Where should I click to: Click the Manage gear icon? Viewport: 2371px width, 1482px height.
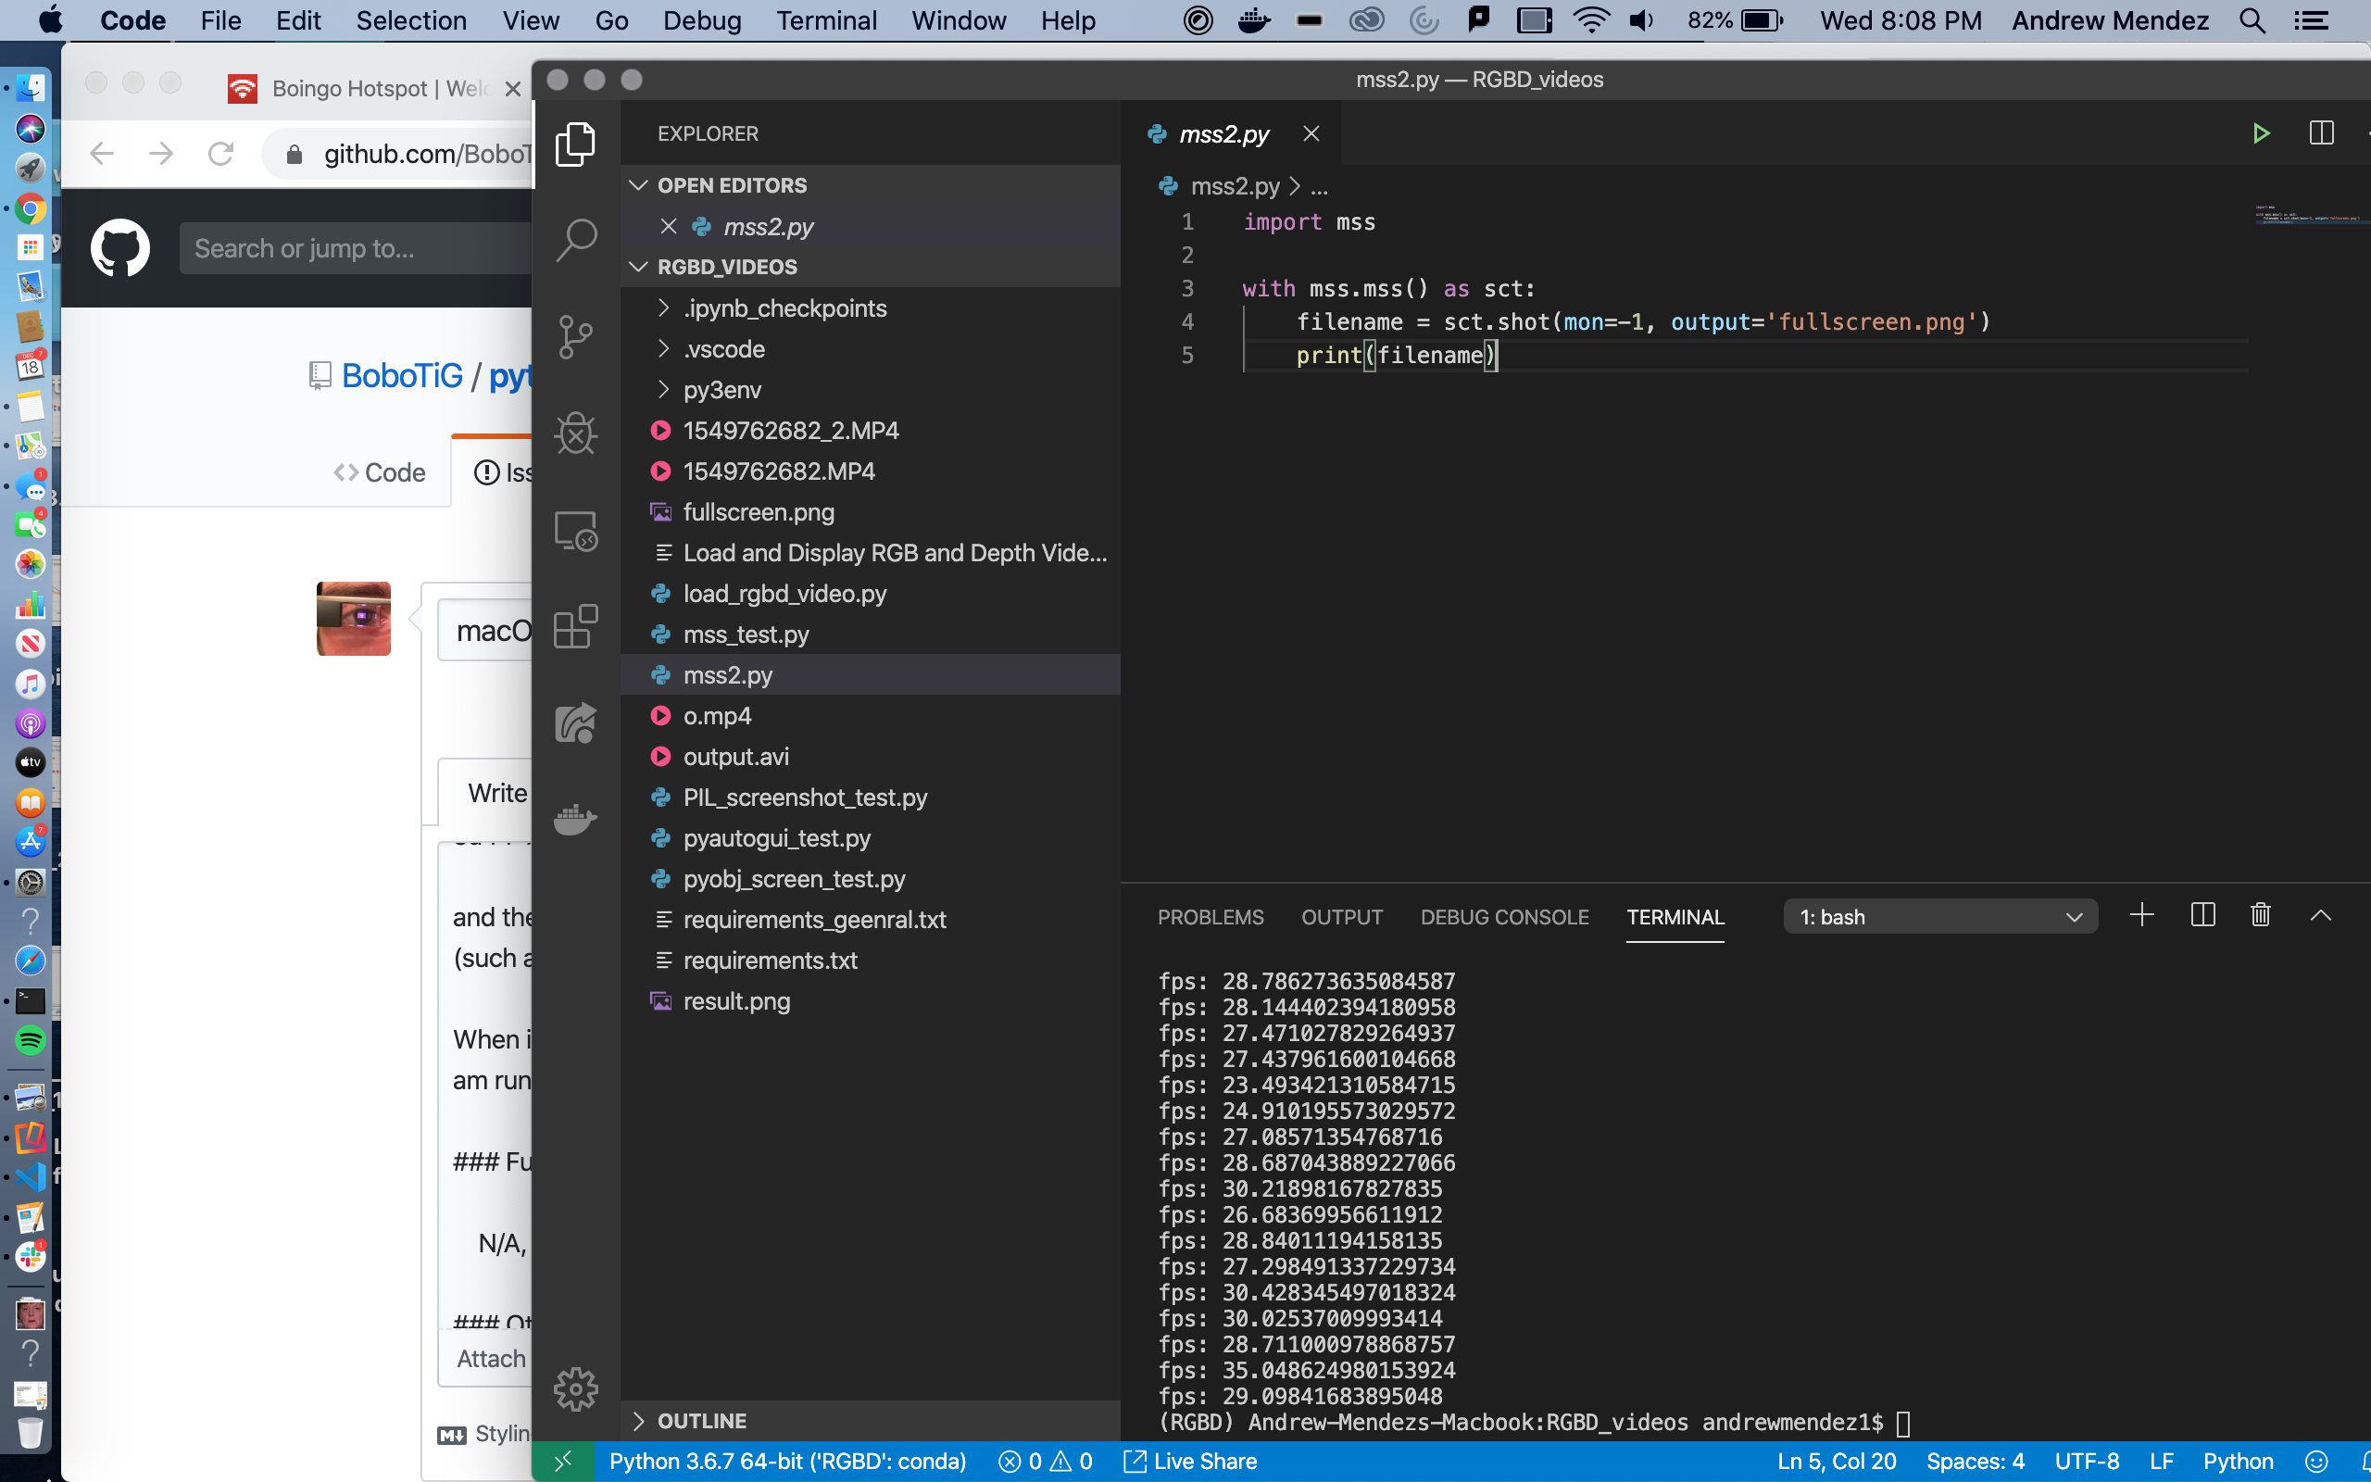pos(576,1388)
